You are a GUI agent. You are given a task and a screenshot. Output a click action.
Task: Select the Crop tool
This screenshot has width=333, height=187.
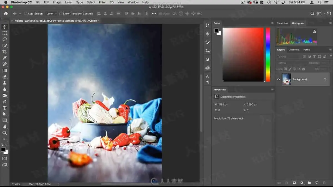[x=4, y=52]
